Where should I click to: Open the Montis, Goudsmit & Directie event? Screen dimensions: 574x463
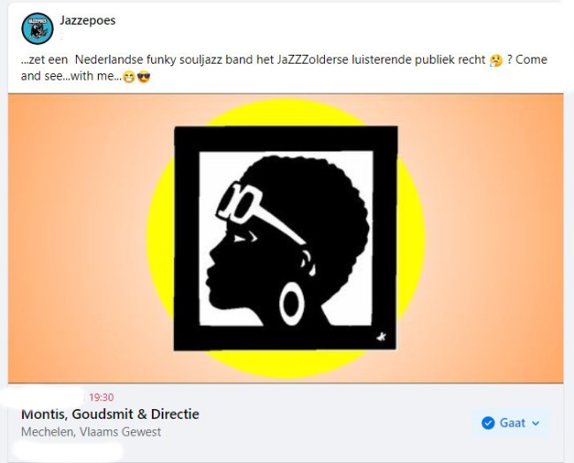click(110, 414)
